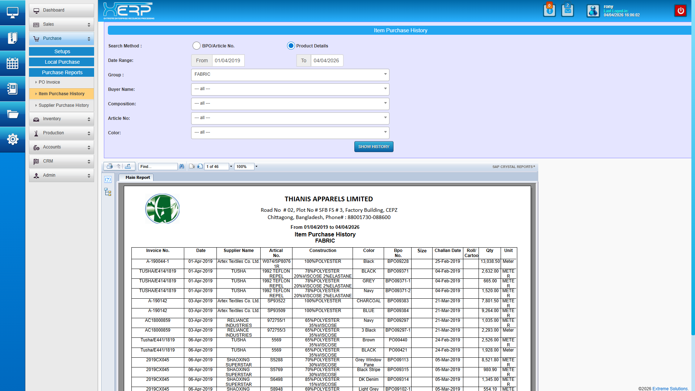Click the red power logout icon
The height and width of the screenshot is (391, 695).
[681, 10]
